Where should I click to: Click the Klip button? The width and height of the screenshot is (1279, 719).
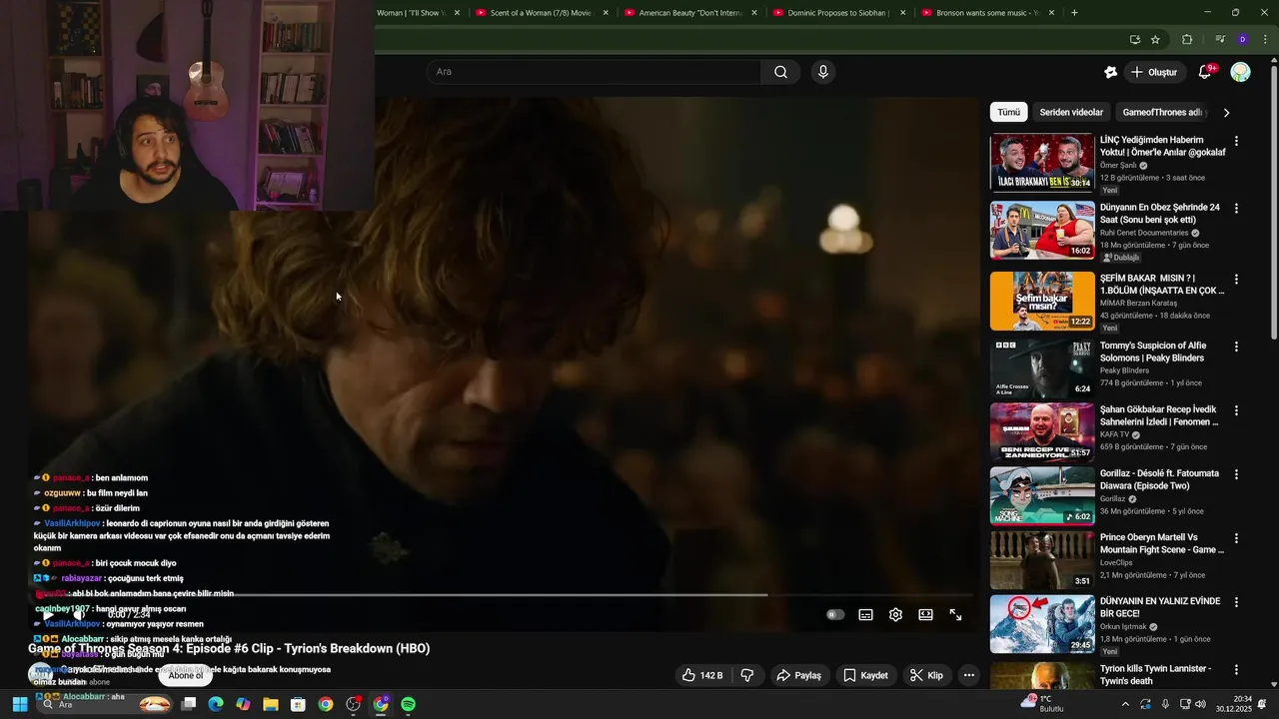926,675
